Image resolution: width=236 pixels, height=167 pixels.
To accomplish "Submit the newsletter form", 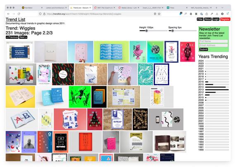I will pos(204,49).
